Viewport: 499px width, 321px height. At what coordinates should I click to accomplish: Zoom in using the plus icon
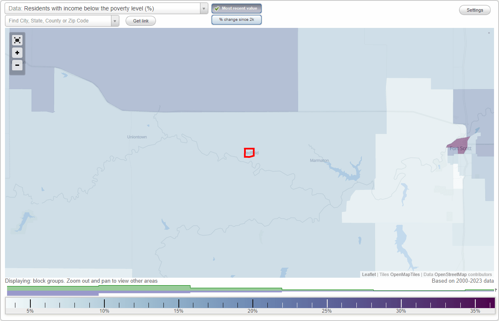17,52
